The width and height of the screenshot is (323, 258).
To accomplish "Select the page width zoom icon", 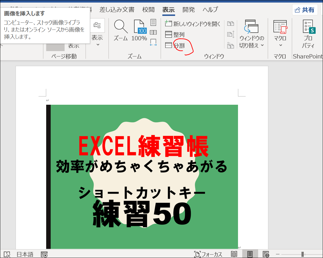I will (153, 42).
